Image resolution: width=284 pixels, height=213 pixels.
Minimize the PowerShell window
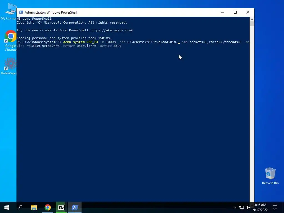(223, 12)
